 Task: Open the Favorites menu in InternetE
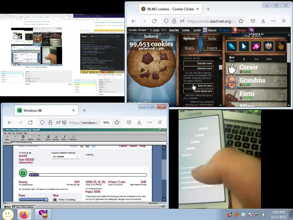pos(19,133)
